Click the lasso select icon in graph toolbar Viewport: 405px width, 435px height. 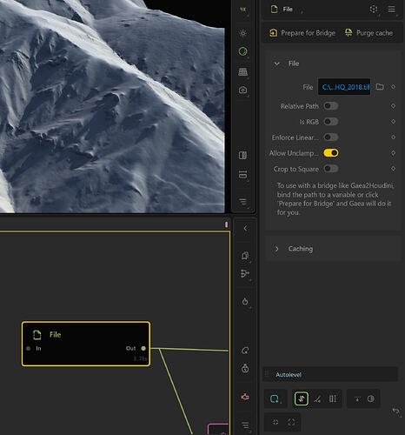click(x=245, y=351)
